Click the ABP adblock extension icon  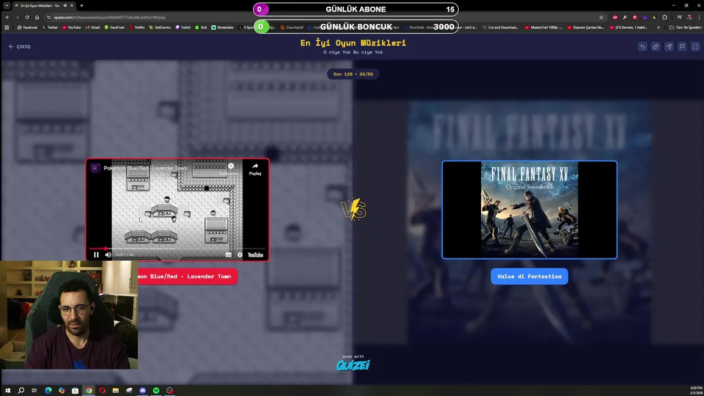(x=615, y=17)
